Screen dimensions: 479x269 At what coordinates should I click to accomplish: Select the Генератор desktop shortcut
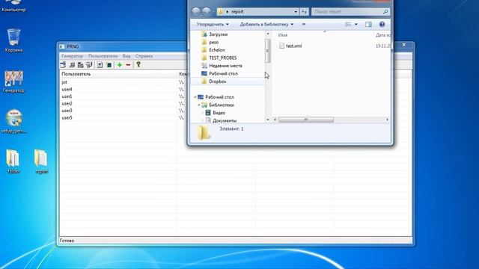pyautogui.click(x=13, y=81)
